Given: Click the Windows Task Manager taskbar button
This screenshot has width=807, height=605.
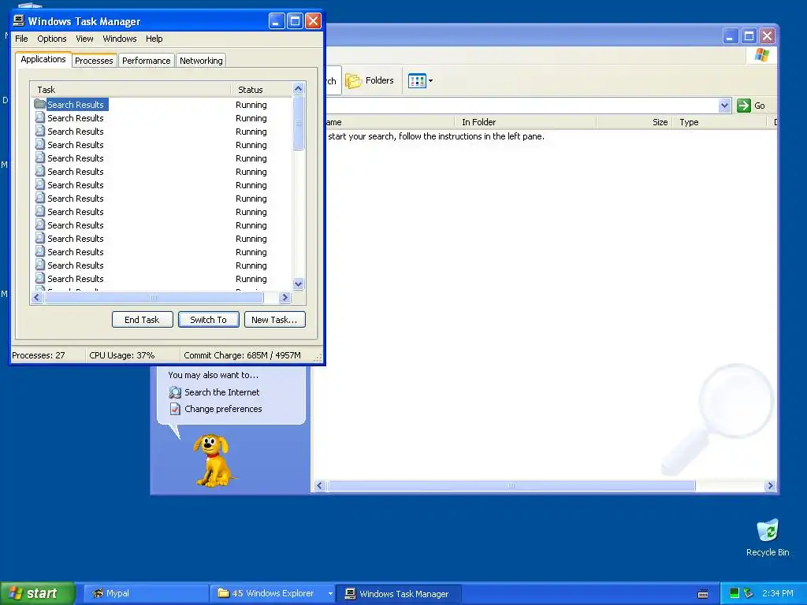Looking at the screenshot, I should (x=399, y=593).
